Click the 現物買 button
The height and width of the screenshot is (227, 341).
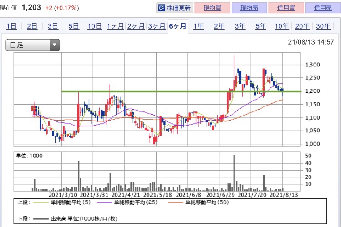click(213, 8)
